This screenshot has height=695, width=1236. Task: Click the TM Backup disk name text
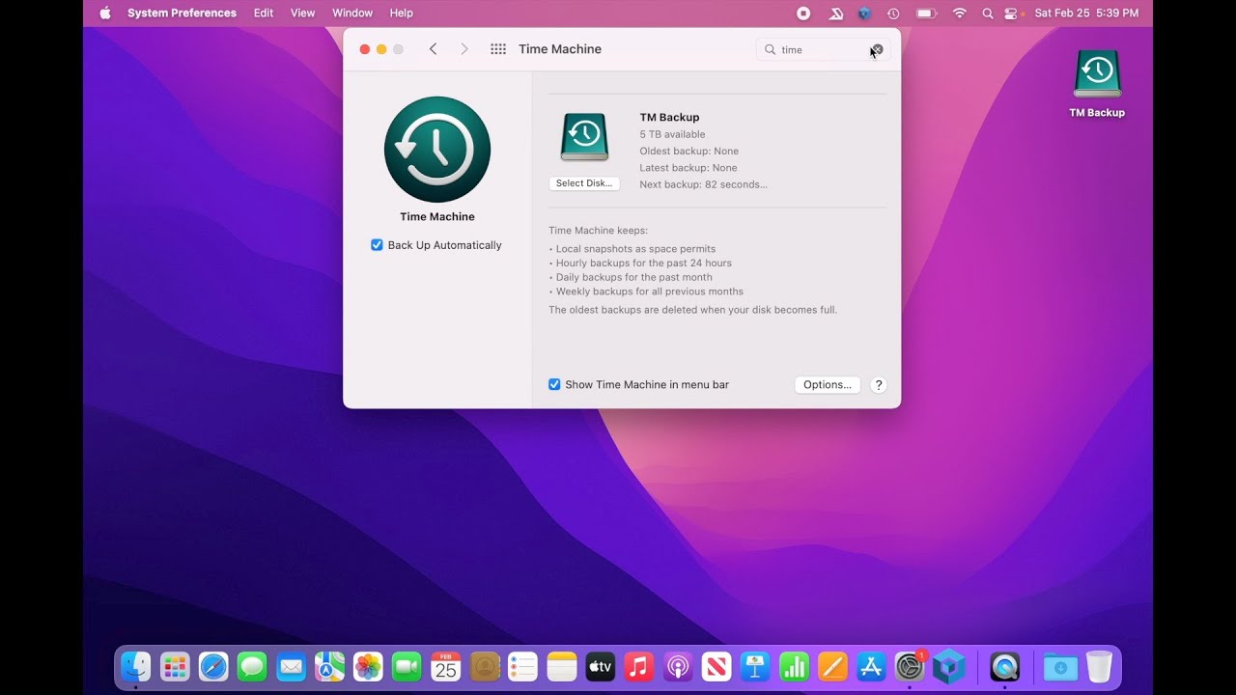pos(669,118)
